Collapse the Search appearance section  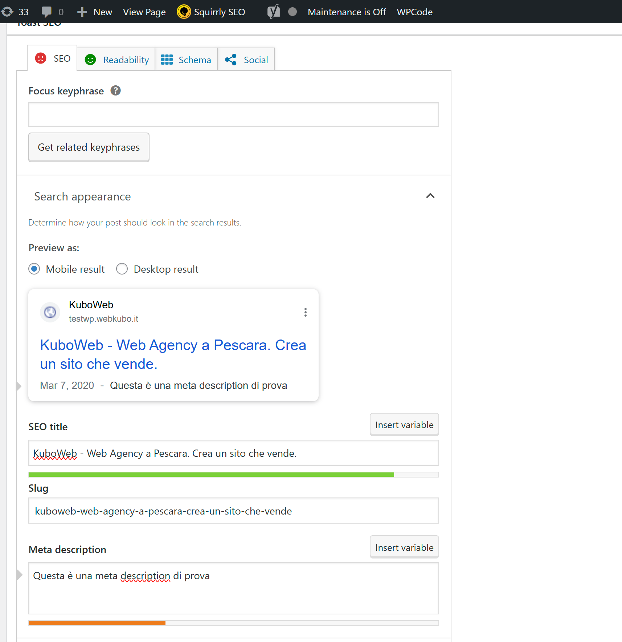point(430,196)
